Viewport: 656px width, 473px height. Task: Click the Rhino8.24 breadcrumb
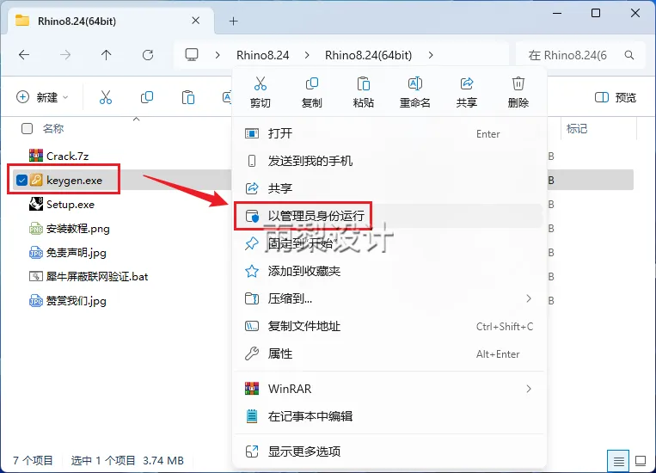click(263, 55)
